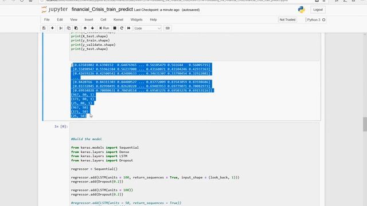Interrupt the kernel with the stop icon
This screenshot has width=367, height=206.
(115, 28)
